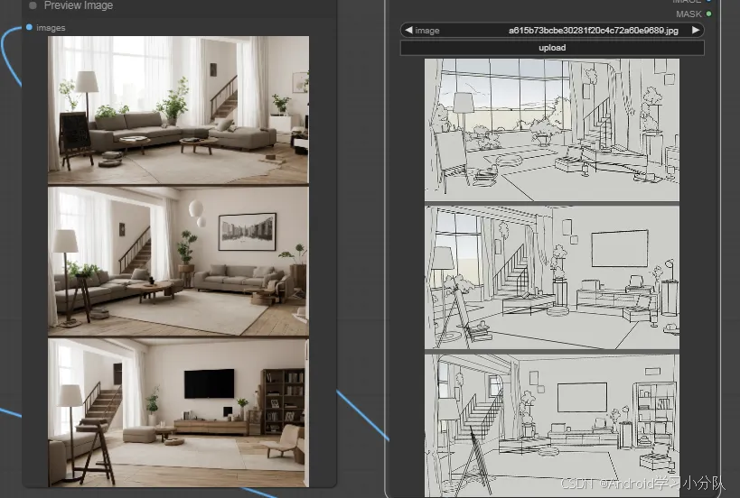Open the middle line-art sketch with blank frame
The height and width of the screenshot is (498, 740).
[x=552, y=278]
